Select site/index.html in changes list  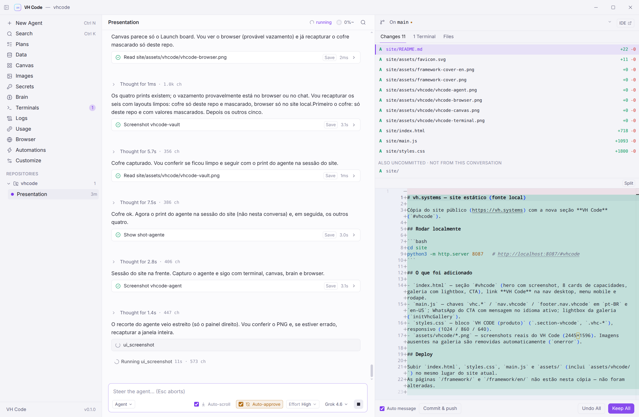tap(507, 131)
